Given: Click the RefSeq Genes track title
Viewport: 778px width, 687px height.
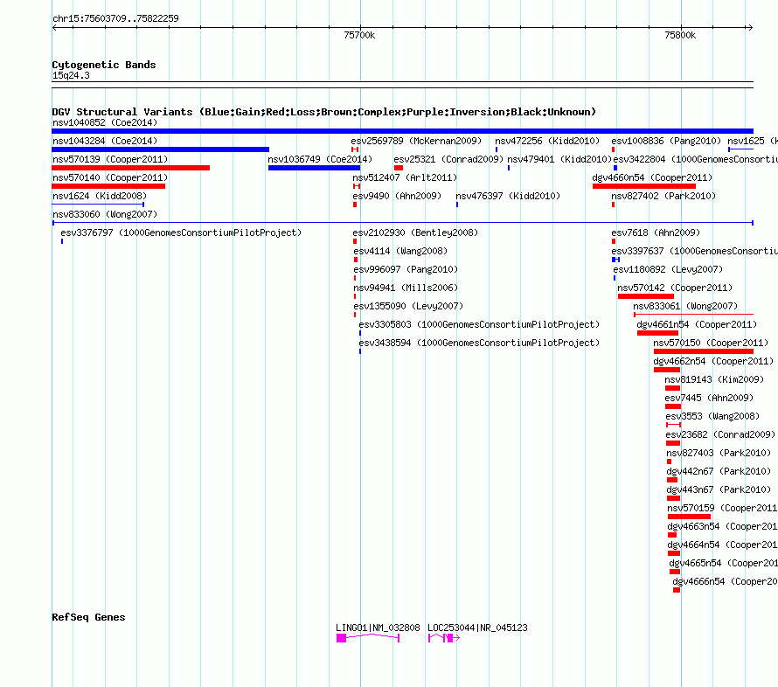Looking at the screenshot, I should click(88, 617).
